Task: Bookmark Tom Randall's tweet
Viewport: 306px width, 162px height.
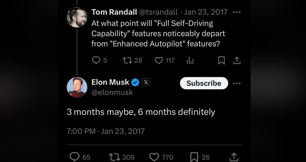Action: (x=221, y=60)
